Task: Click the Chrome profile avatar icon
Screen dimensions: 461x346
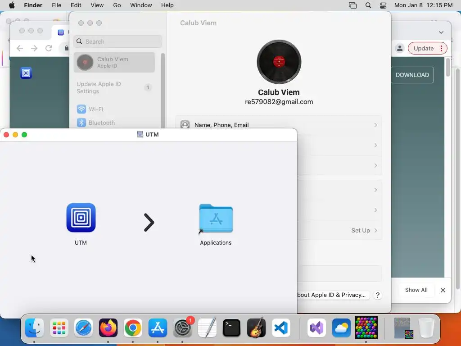Action: point(400,49)
